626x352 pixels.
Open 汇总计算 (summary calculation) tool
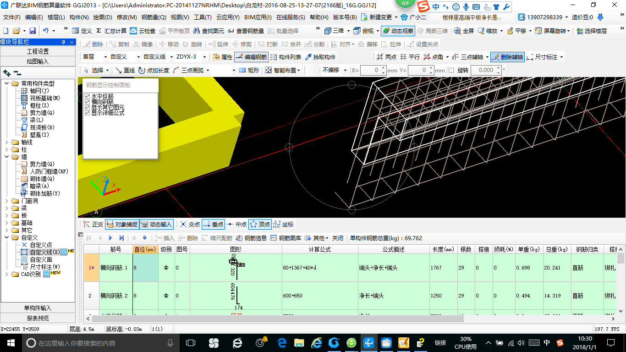click(111, 31)
